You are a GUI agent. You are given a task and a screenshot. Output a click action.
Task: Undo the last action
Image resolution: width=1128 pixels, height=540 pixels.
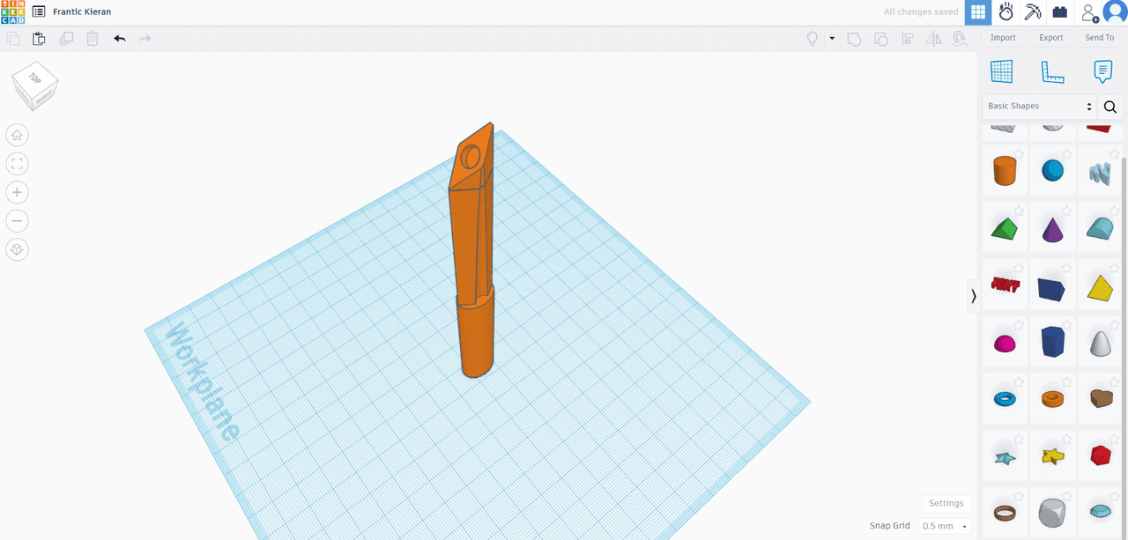coord(120,39)
